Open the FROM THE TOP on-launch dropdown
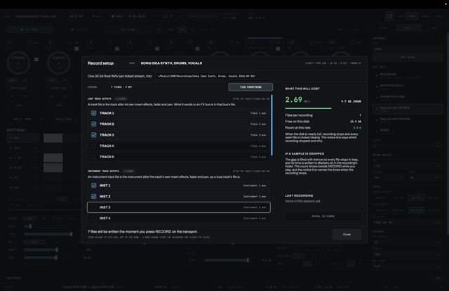 [407, 222]
